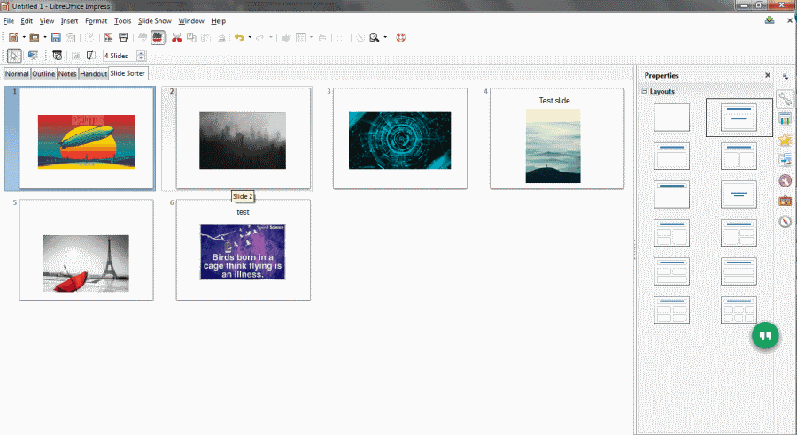The width and height of the screenshot is (797, 435).
Task: Cut selection with the scissors icon
Action: (x=176, y=37)
